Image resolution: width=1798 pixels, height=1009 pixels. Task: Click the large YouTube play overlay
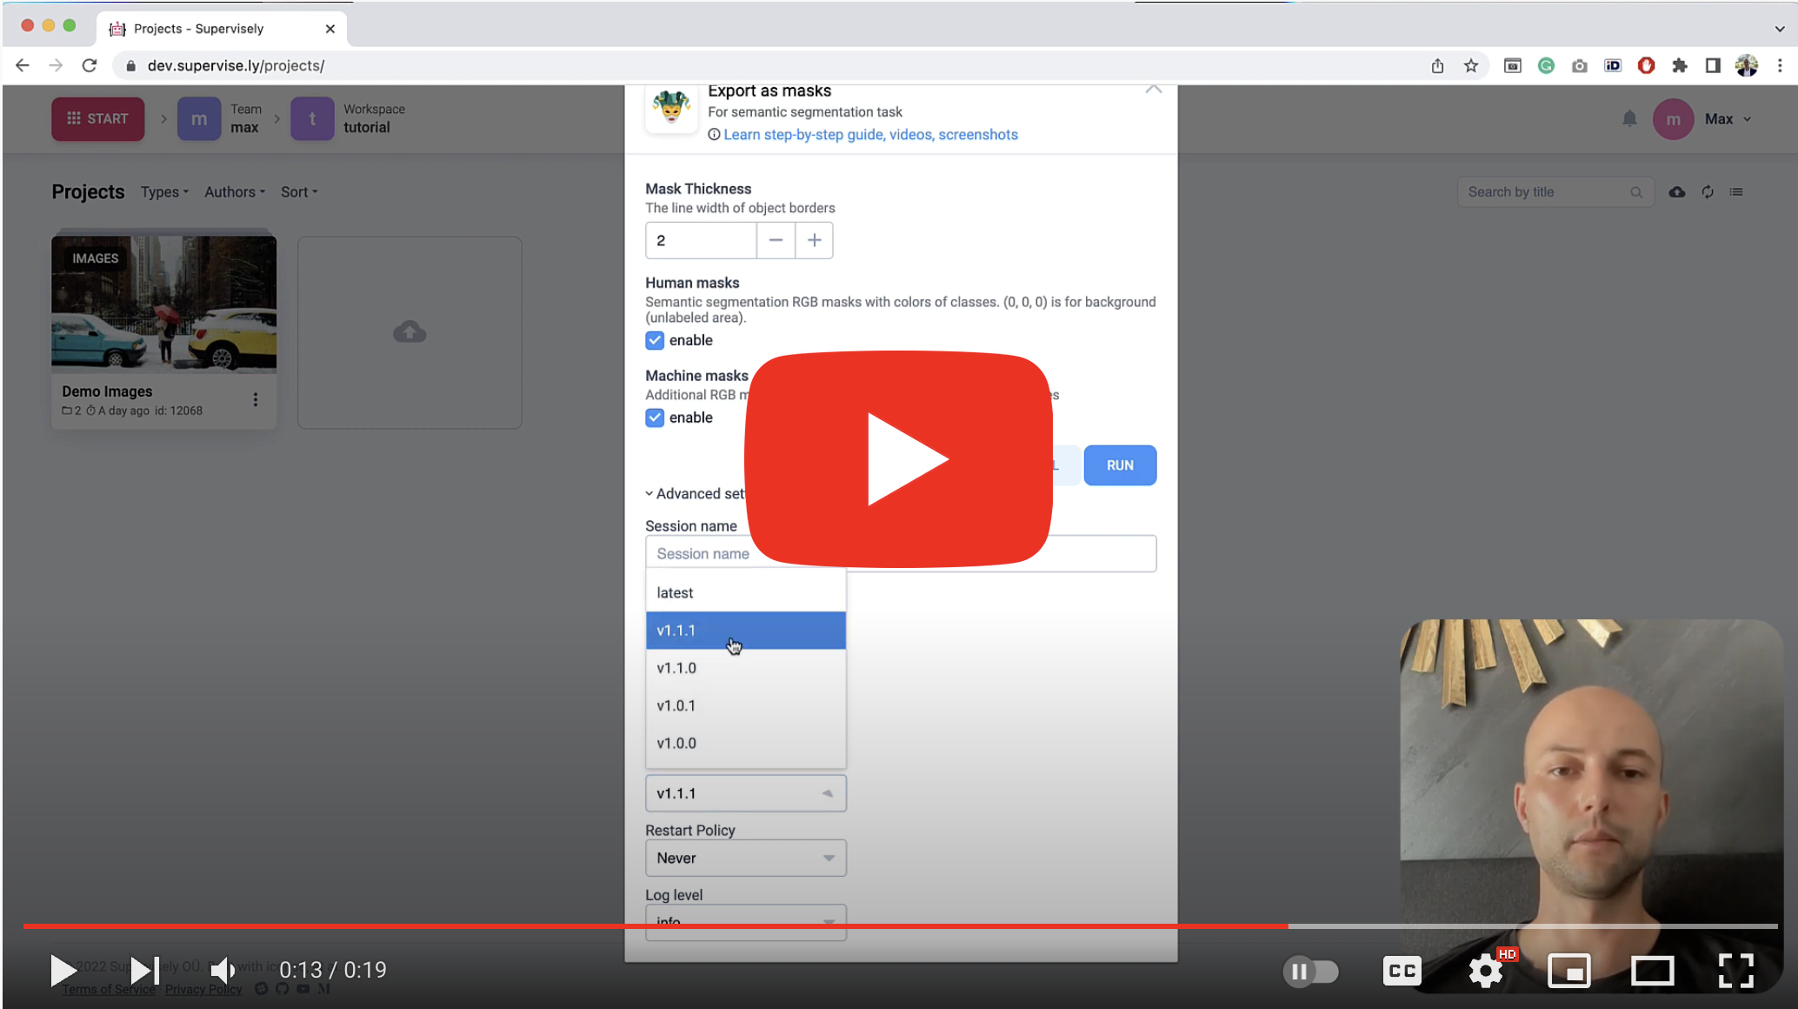tap(899, 459)
